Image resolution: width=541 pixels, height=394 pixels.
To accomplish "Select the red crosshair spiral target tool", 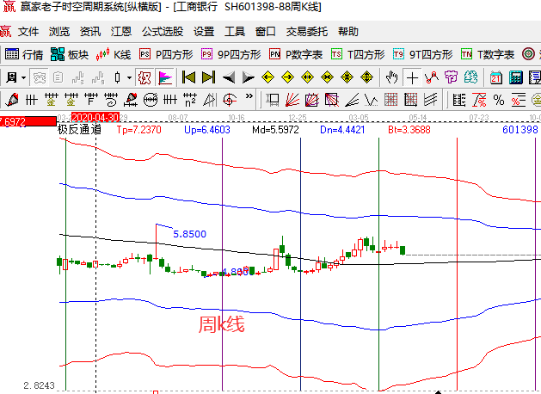I will (230, 100).
